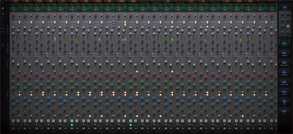Click the green rectangle icon below the megaphone

3,17
